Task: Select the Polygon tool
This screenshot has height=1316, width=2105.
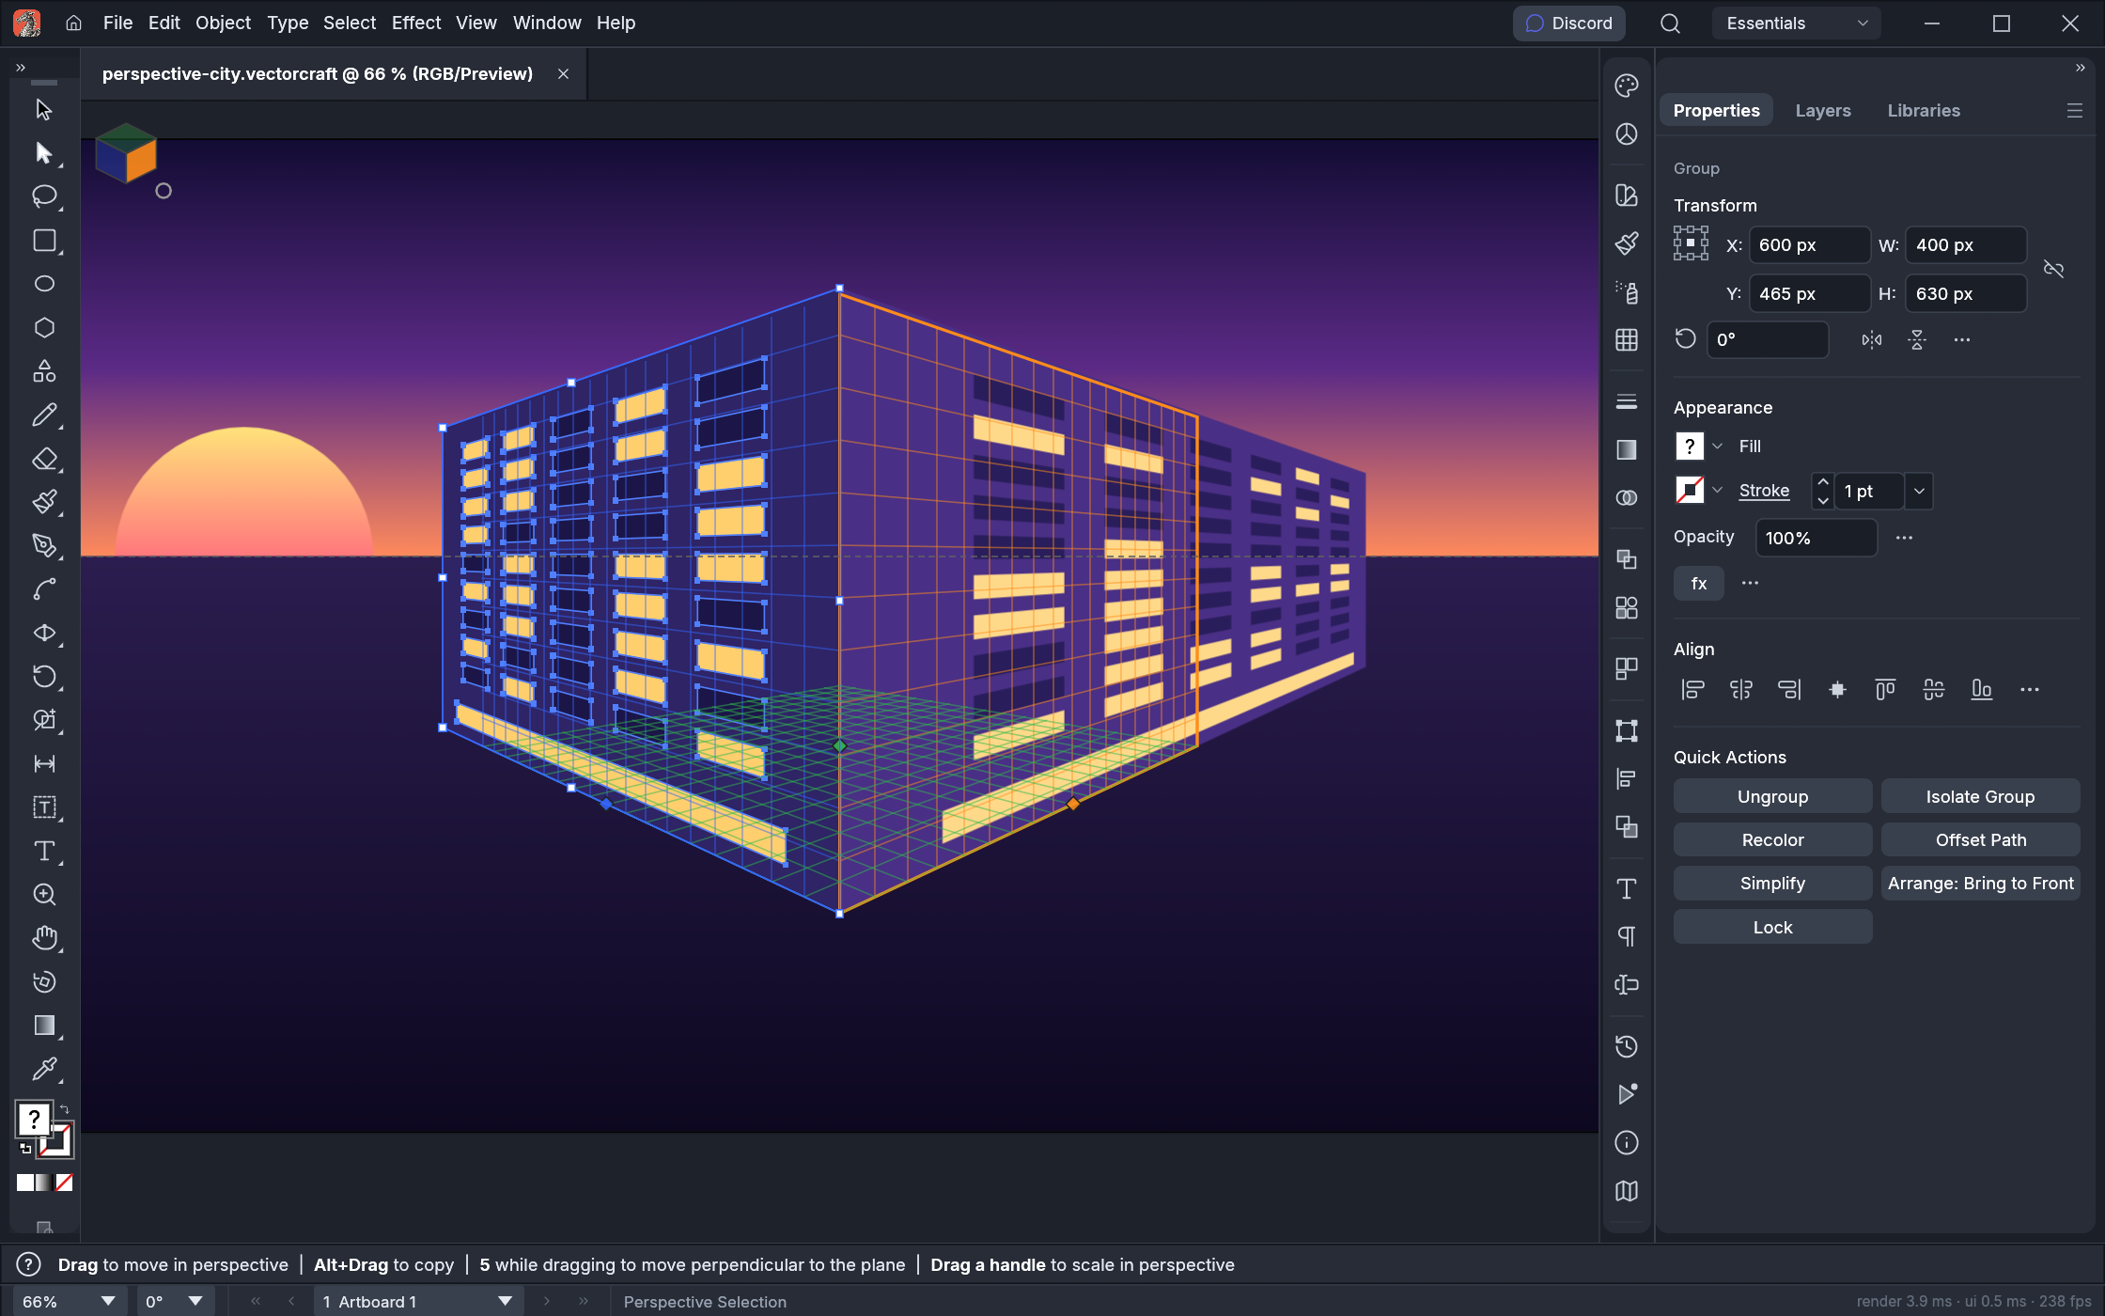Action: tap(43, 327)
